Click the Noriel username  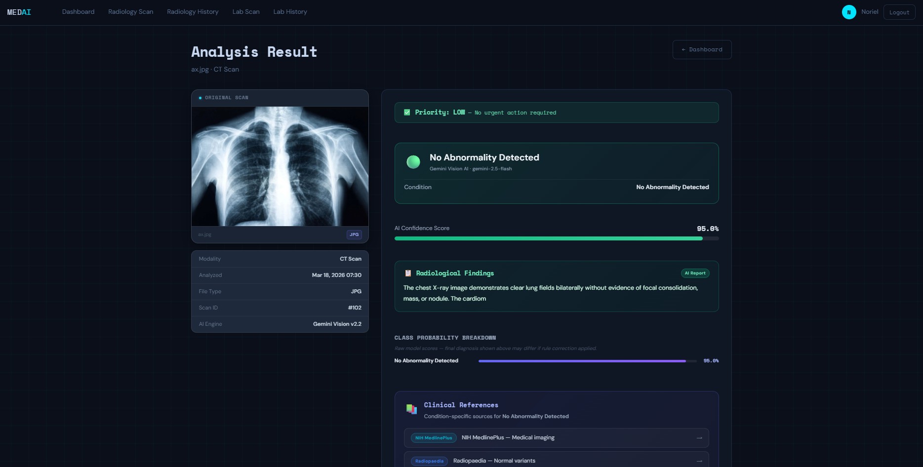[x=870, y=12]
